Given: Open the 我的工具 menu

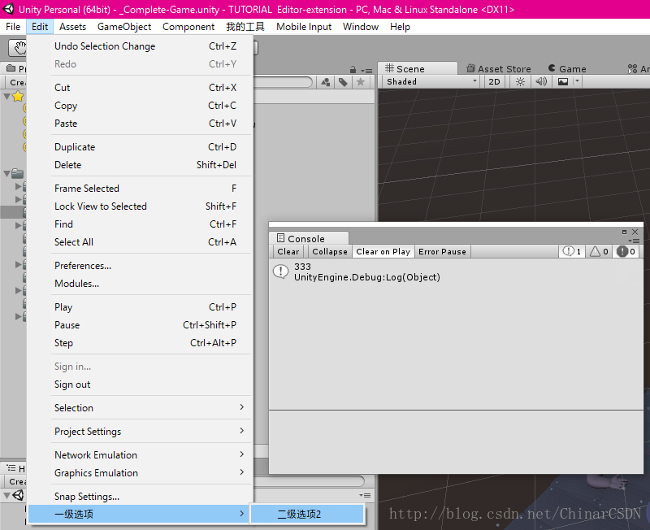Looking at the screenshot, I should pyautogui.click(x=245, y=27).
